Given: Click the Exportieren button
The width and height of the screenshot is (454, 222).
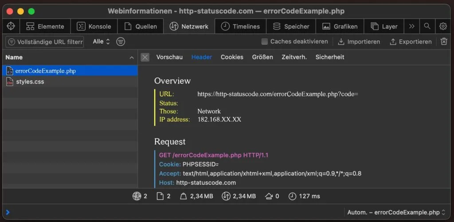Looking at the screenshot, I should pos(410,42).
